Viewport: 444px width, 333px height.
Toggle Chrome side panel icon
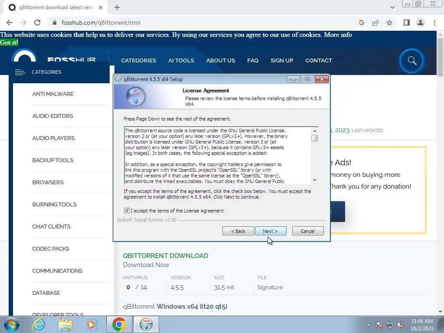click(x=407, y=23)
